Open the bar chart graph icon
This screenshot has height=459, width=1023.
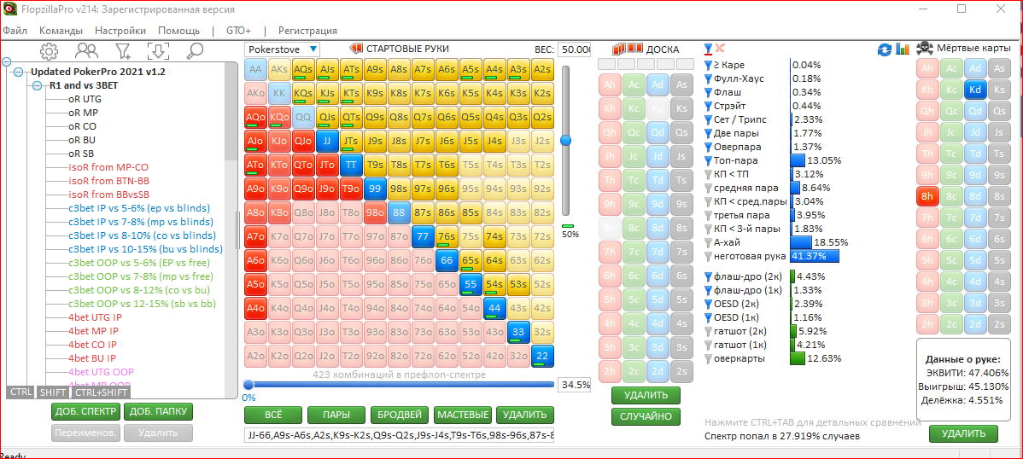click(903, 49)
